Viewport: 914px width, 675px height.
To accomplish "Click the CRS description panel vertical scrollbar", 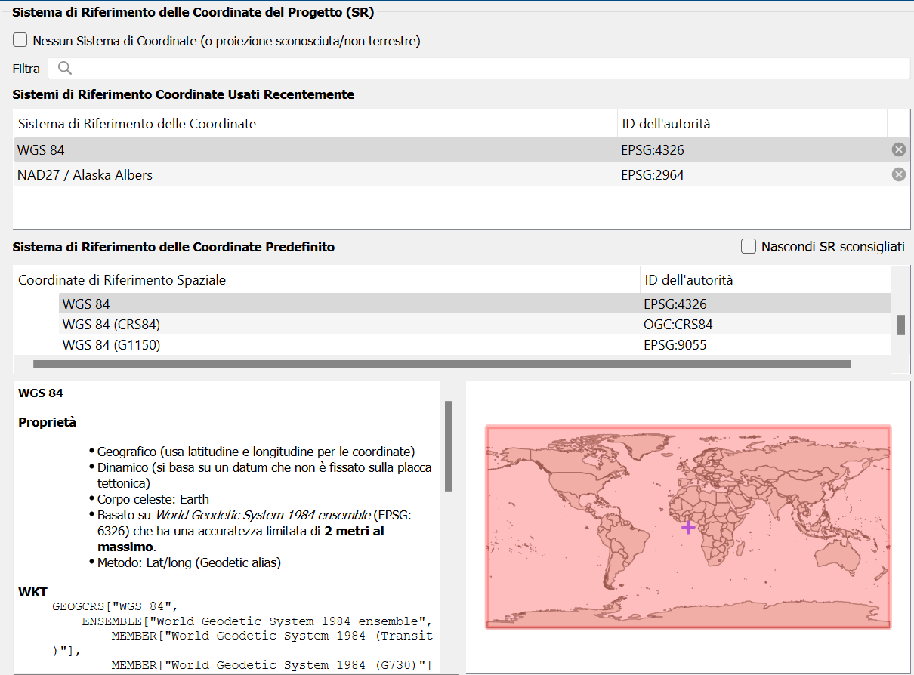I will click(449, 445).
